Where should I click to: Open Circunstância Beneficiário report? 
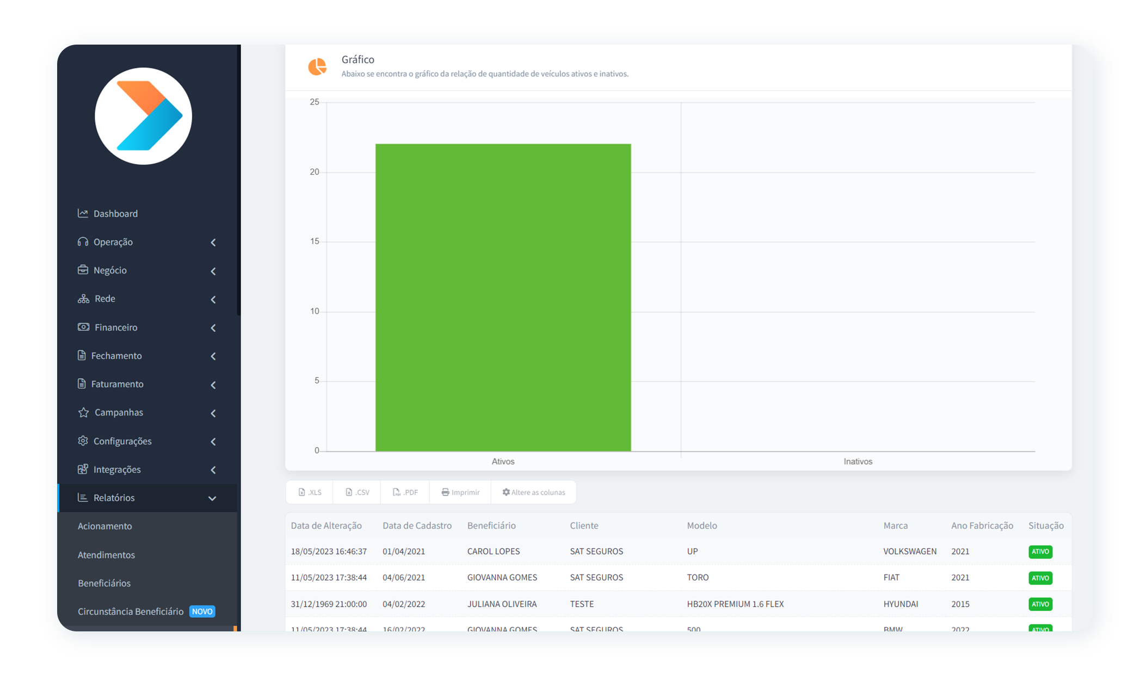pyautogui.click(x=131, y=611)
